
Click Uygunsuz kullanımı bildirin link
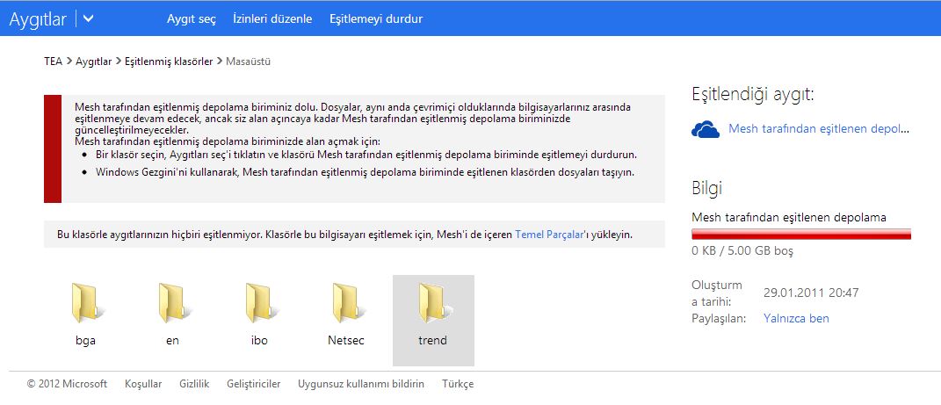point(361,384)
